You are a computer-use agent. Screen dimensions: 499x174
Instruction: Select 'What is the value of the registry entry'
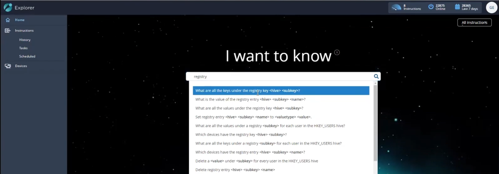pyautogui.click(x=281, y=99)
